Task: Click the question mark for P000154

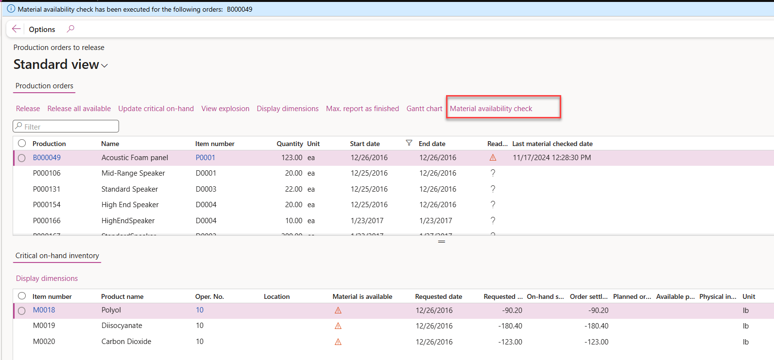Action: pyautogui.click(x=493, y=205)
